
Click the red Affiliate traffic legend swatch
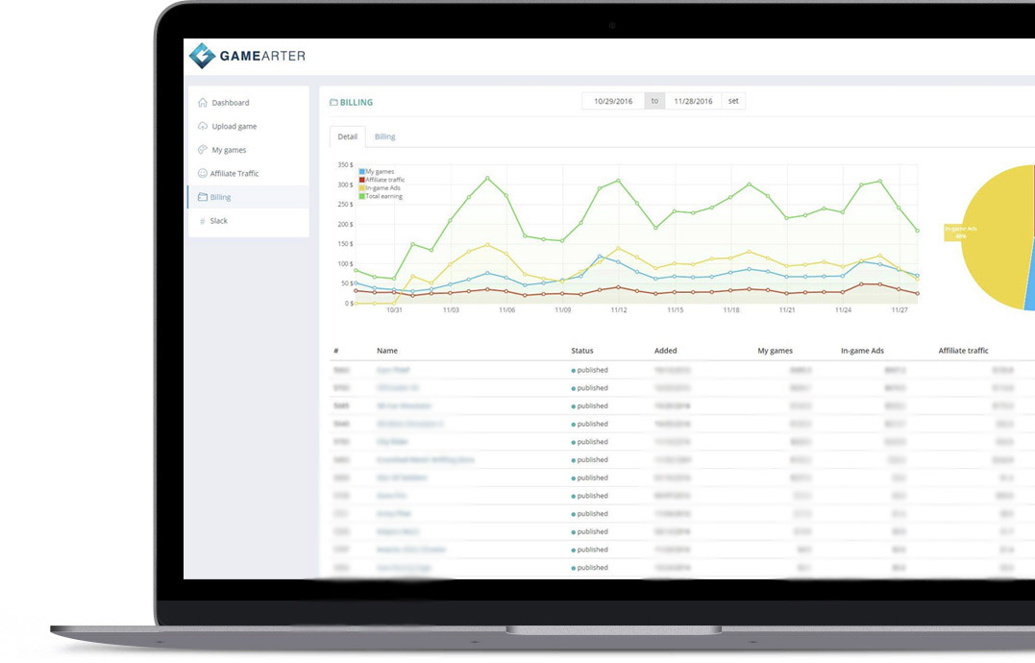(361, 180)
